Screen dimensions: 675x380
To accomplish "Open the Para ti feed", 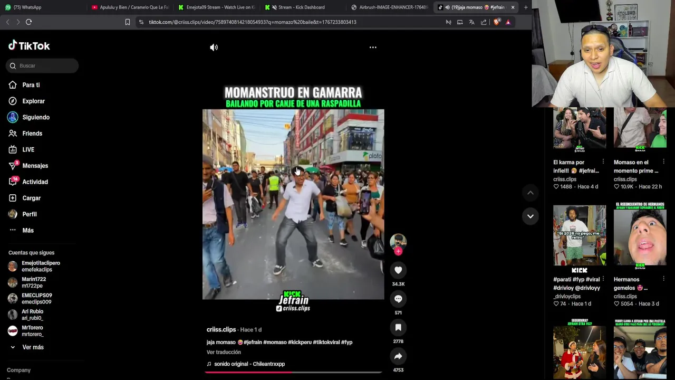I will coord(31,85).
